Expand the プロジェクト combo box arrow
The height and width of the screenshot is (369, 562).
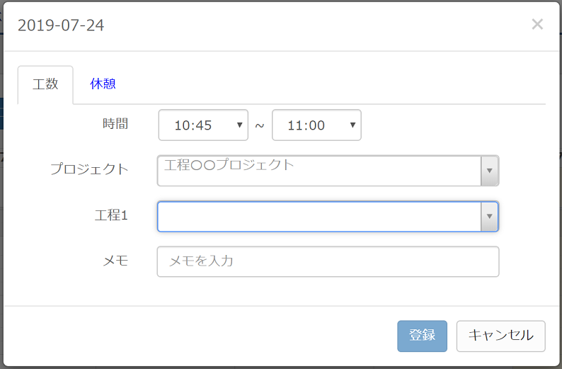coord(490,171)
